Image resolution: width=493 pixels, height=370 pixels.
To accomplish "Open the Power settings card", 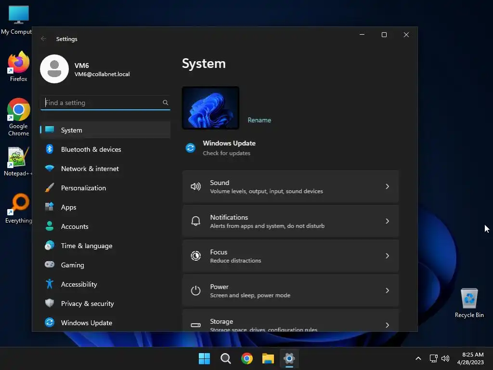I will tap(290, 291).
